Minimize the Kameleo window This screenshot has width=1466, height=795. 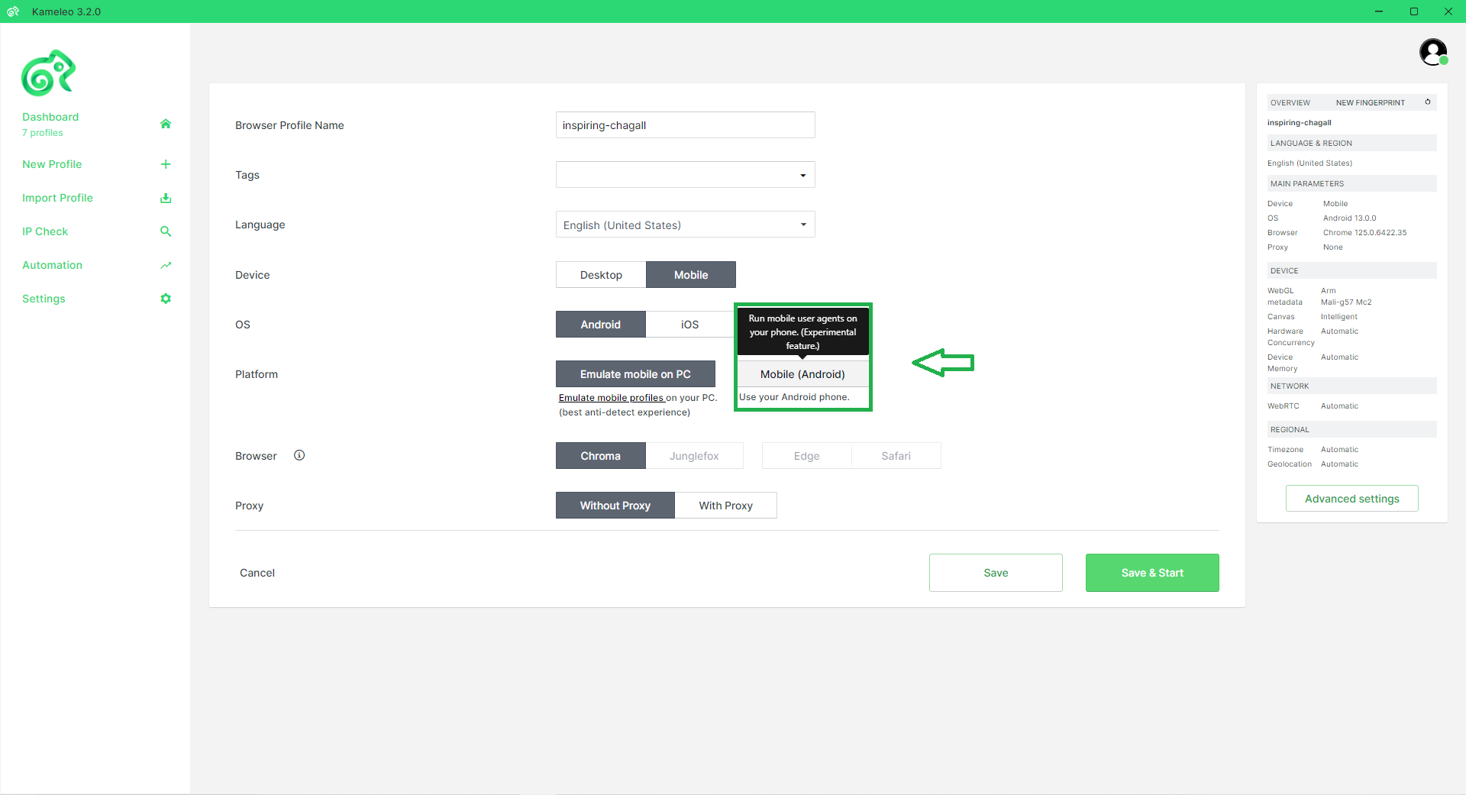coord(1379,11)
